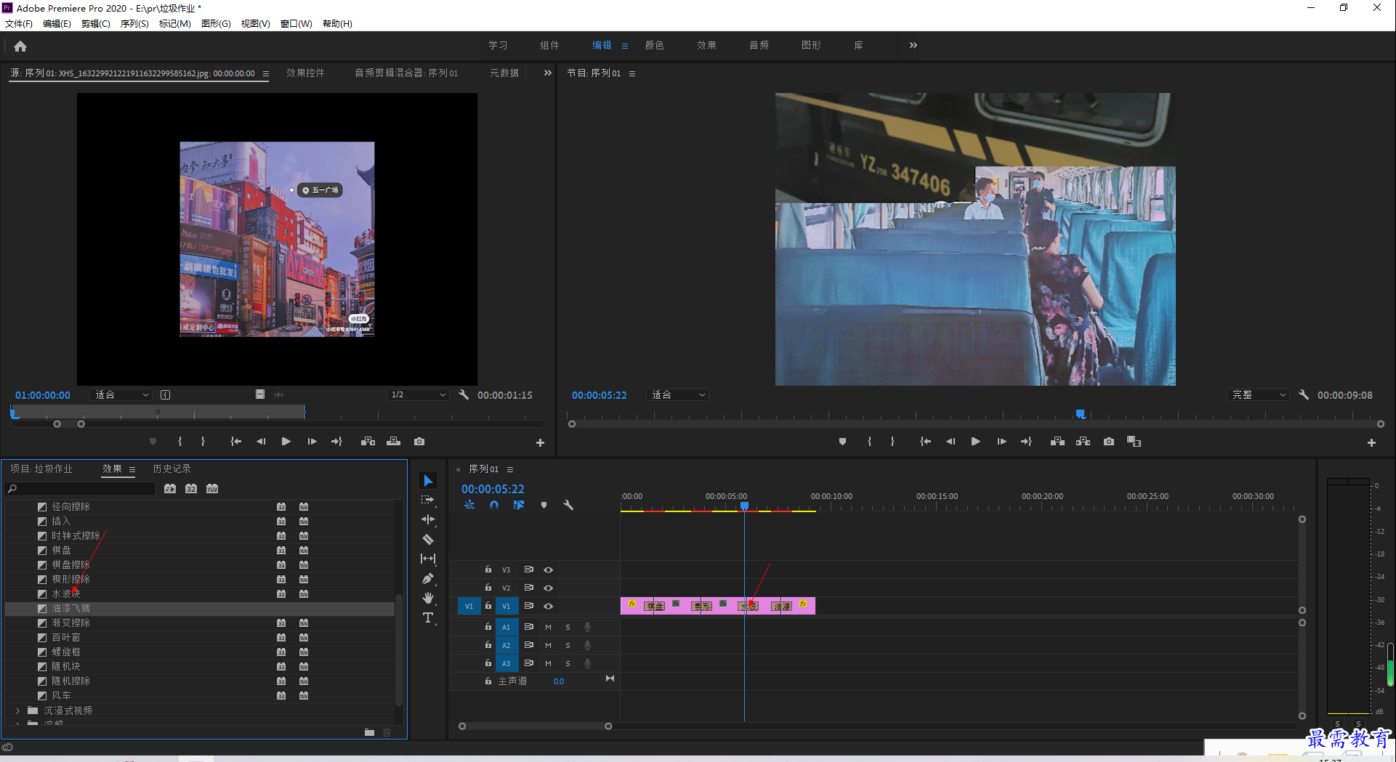Show more source panel tabs chevron
Viewport: 1396px width, 762px height.
tap(548, 73)
